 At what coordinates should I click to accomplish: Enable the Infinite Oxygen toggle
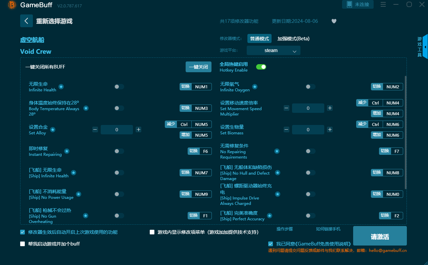point(310,87)
